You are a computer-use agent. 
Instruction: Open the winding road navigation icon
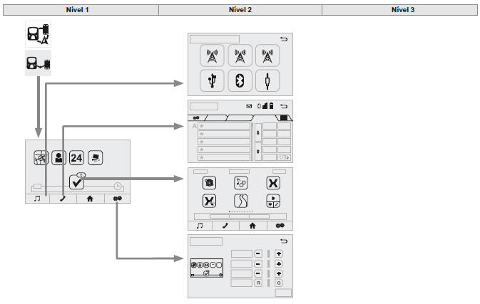coord(240,200)
